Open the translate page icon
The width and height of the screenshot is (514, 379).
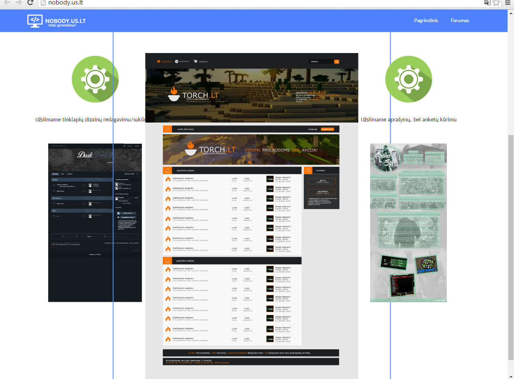click(487, 2)
